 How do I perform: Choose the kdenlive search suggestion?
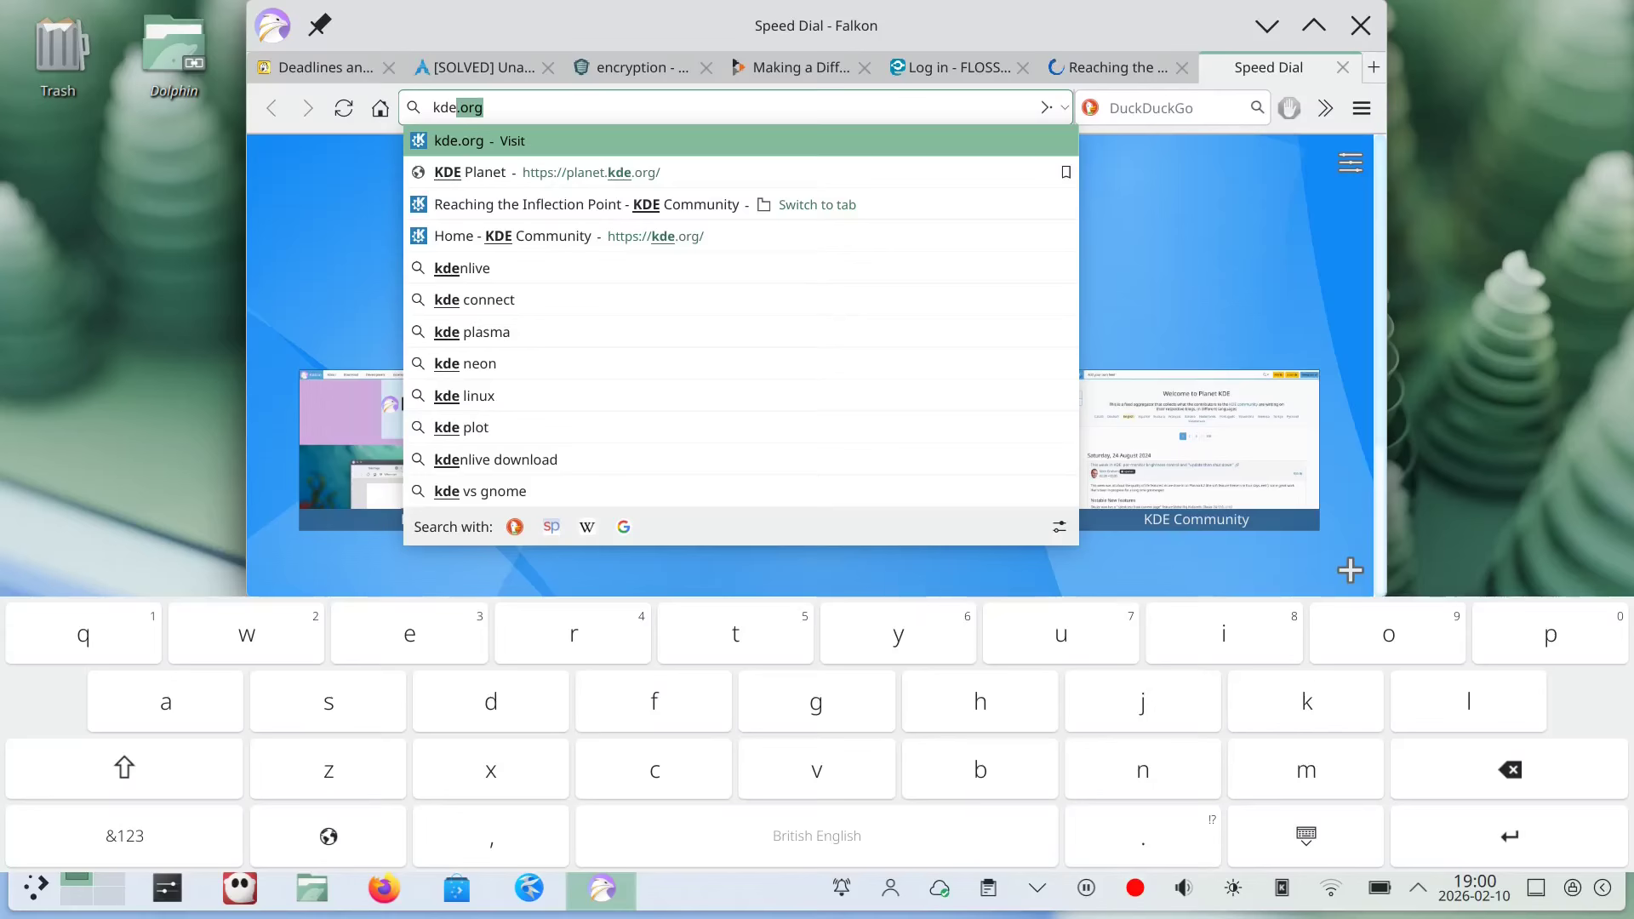coord(462,268)
